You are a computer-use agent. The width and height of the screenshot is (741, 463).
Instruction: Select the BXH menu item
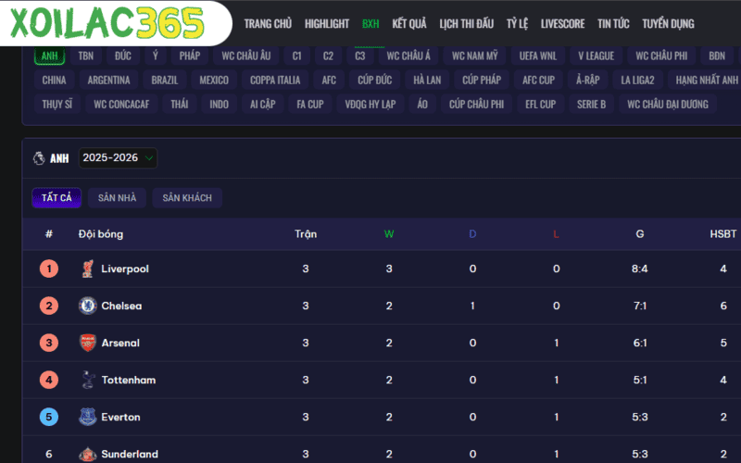coord(370,24)
